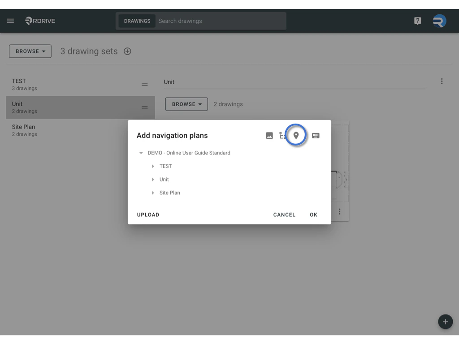The image size is (459, 344).
Task: Add a new drawing set with the plus icon
Action: (127, 51)
